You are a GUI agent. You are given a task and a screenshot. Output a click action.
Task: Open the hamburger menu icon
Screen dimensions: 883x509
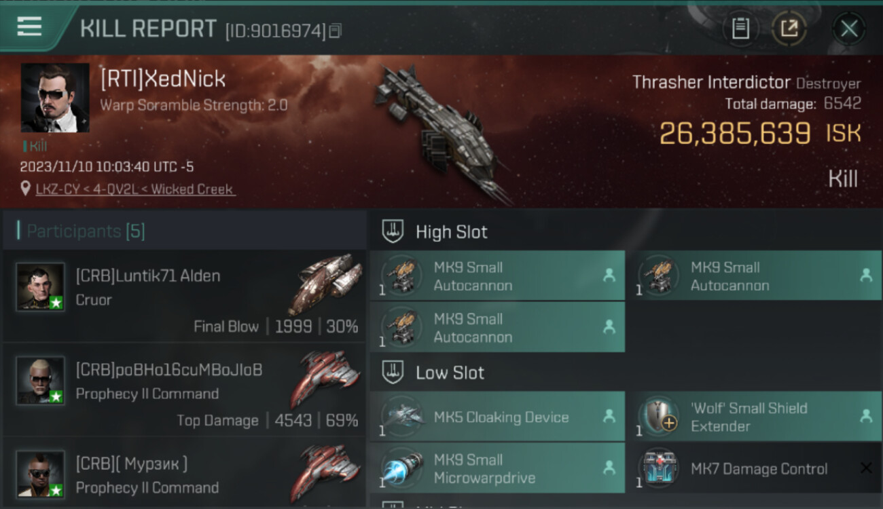click(29, 27)
